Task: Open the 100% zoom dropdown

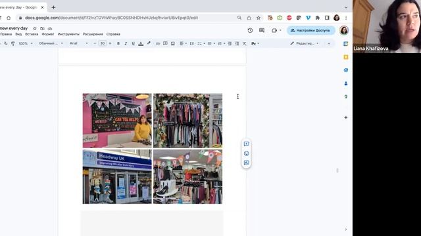Action: tap(26, 43)
